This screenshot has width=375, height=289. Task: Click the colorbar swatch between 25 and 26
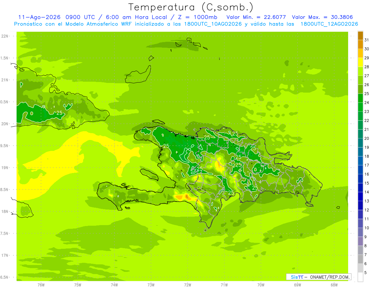click(360, 89)
